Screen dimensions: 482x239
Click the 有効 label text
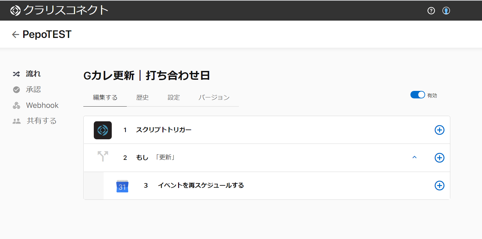coord(432,95)
